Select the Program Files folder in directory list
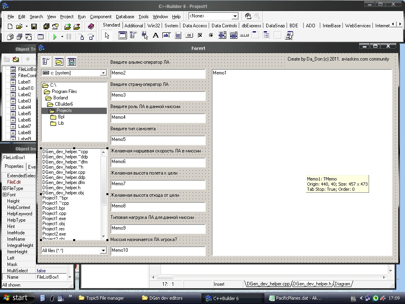This screenshot has width=405, height=304. tap(64, 91)
